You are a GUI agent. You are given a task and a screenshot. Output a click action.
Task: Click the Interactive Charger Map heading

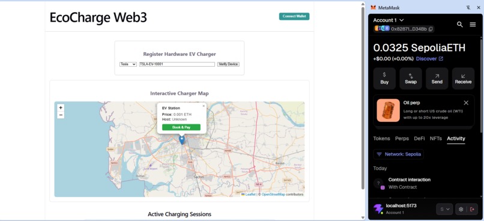coord(180,93)
